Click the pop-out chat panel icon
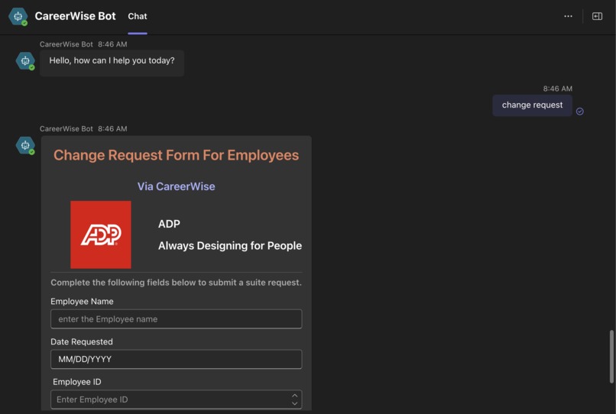 [x=597, y=16]
